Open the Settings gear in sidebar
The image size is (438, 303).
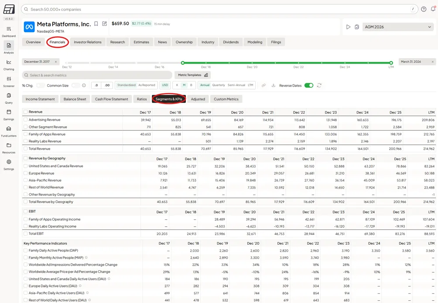point(9,162)
